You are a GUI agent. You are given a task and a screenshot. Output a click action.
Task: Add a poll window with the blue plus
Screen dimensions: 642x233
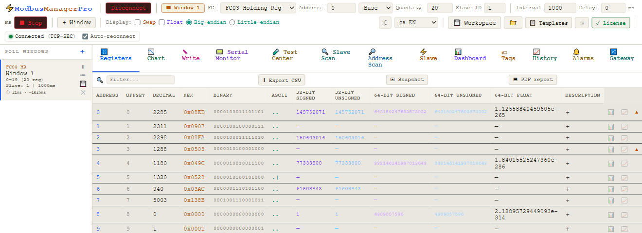(x=82, y=51)
